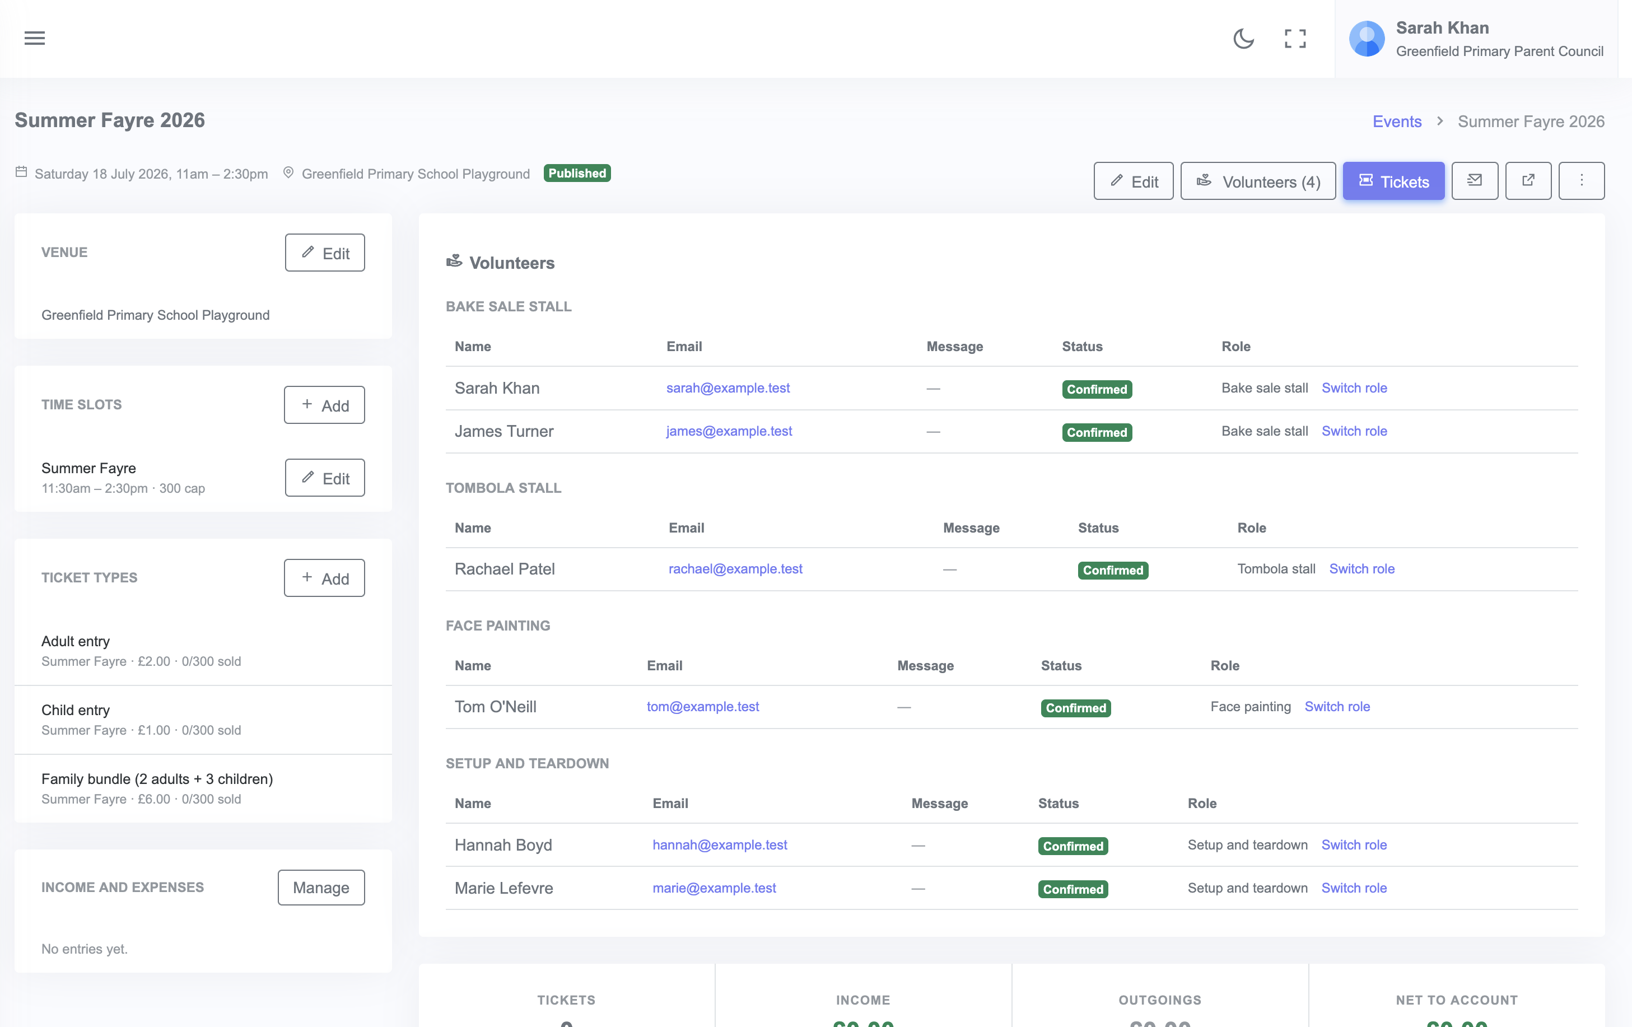
Task: Edit the Summer Fayre time slot
Action: pos(325,478)
